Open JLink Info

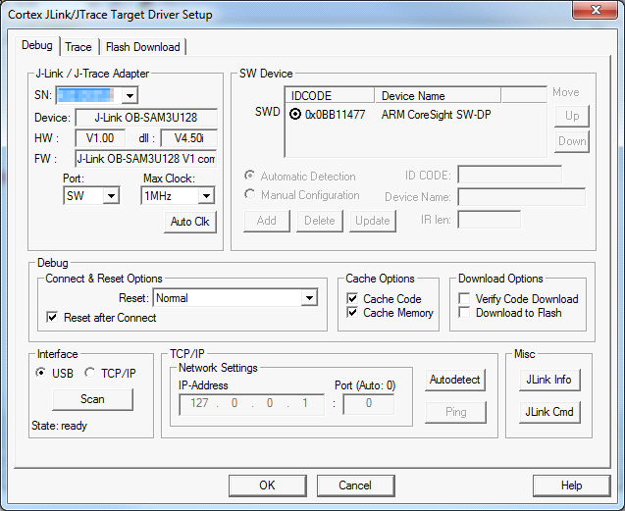pyautogui.click(x=549, y=380)
